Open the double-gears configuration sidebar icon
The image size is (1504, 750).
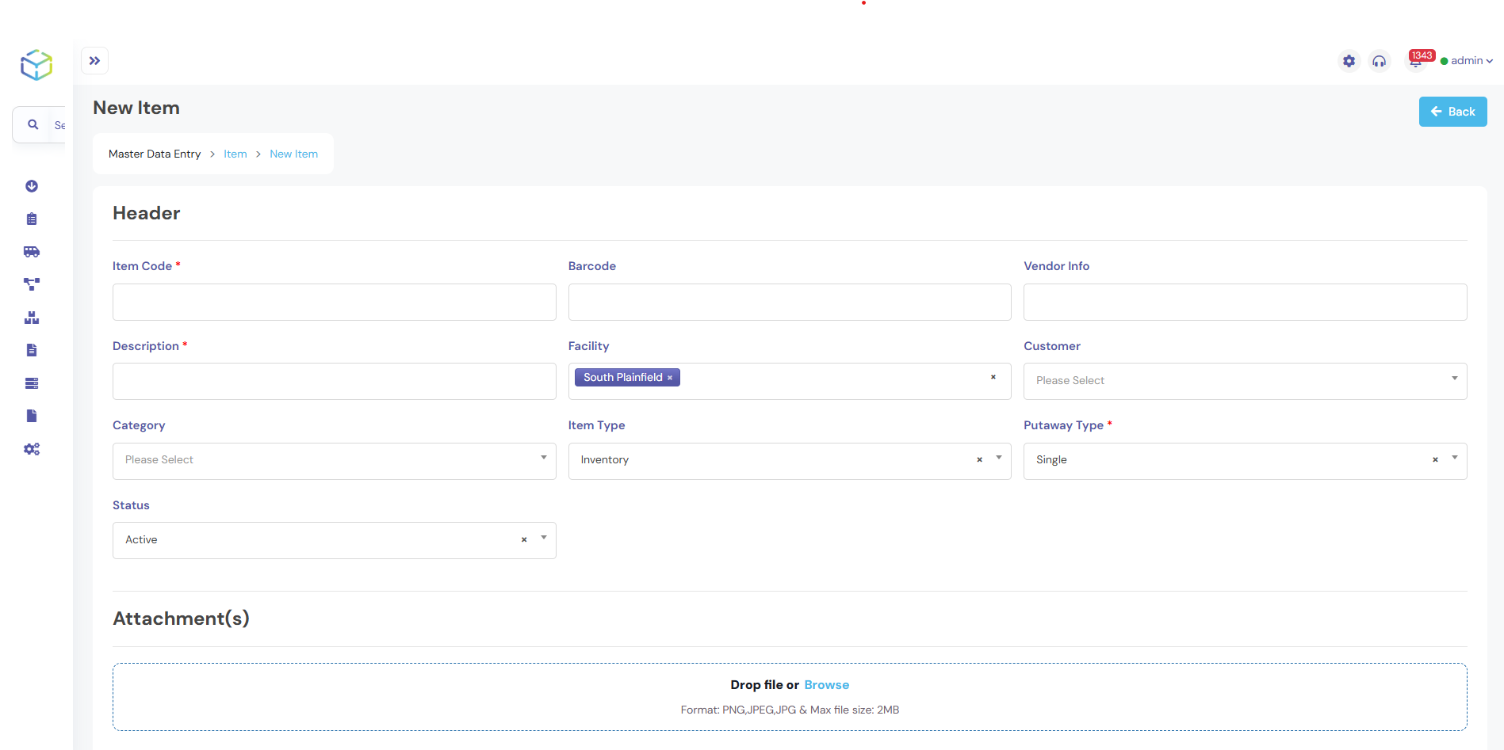[32, 449]
